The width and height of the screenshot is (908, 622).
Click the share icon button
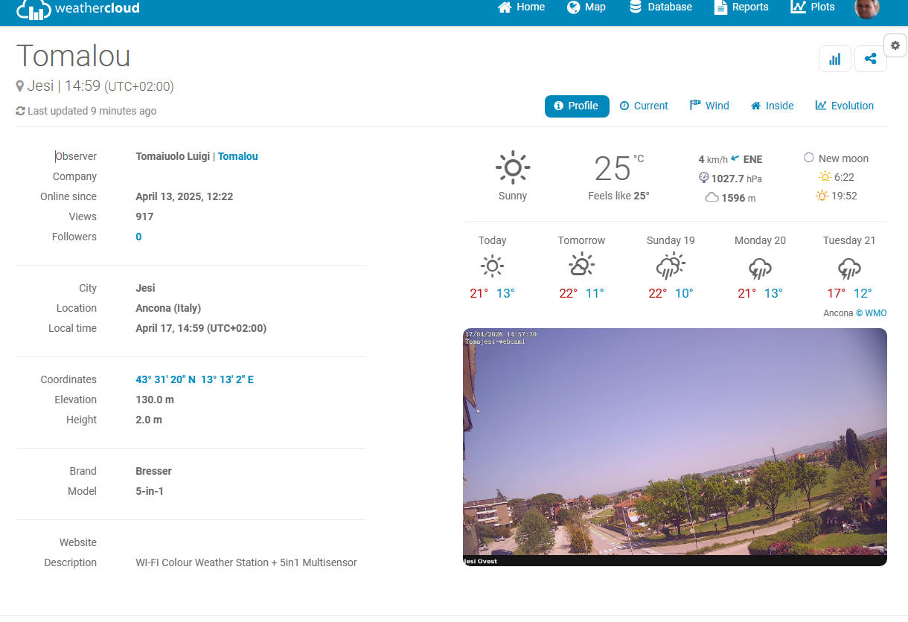coord(870,60)
